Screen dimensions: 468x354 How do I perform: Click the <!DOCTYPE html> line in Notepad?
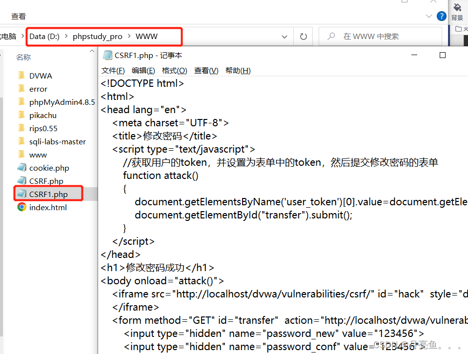(x=142, y=83)
